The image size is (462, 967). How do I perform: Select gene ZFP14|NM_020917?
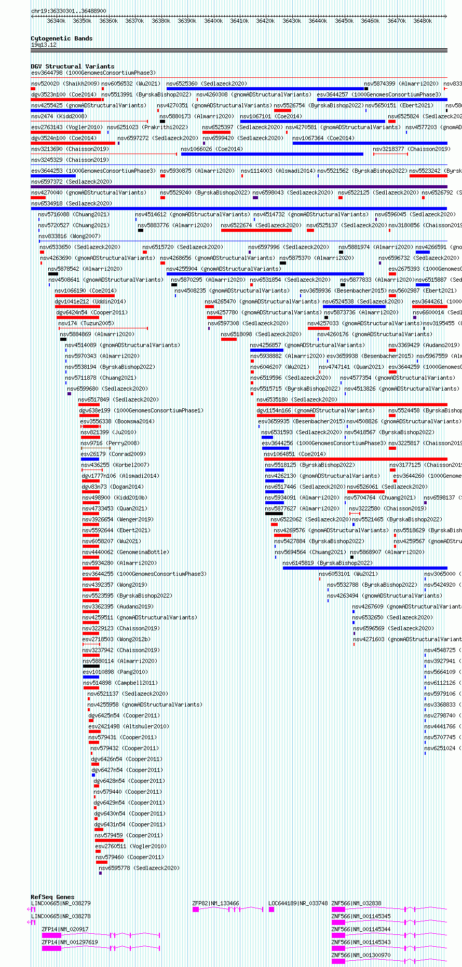[x=65, y=929]
